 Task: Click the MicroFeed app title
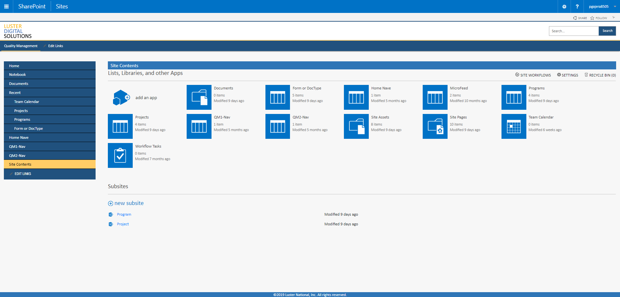pos(459,88)
